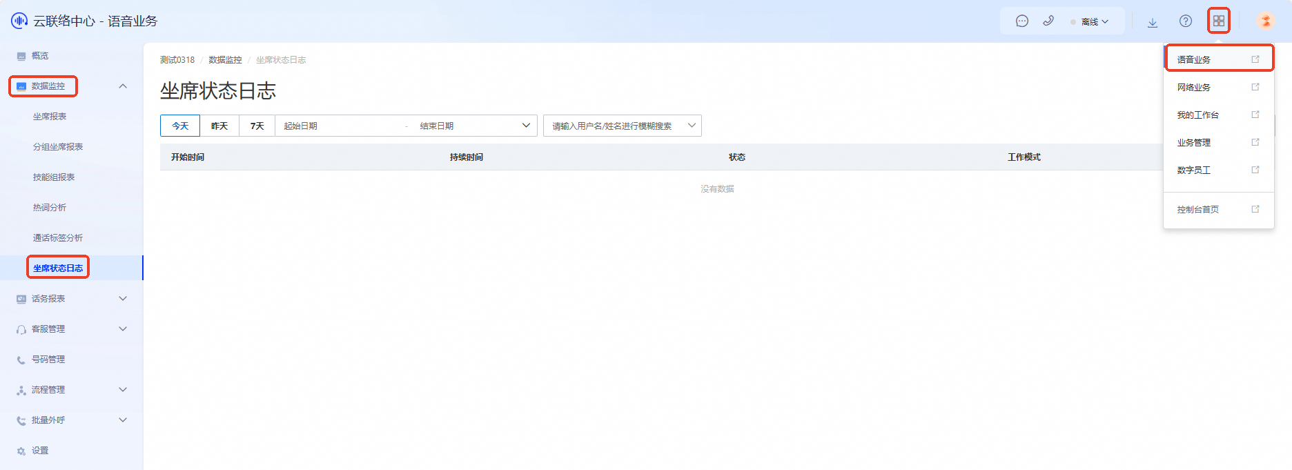The height and width of the screenshot is (470, 1292).
Task: Choose 网络业务 from app menu
Action: 1219,87
